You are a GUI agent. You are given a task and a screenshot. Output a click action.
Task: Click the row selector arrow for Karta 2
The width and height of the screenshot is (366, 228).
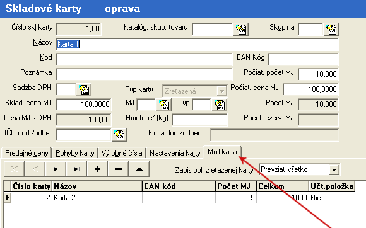pos(8,198)
